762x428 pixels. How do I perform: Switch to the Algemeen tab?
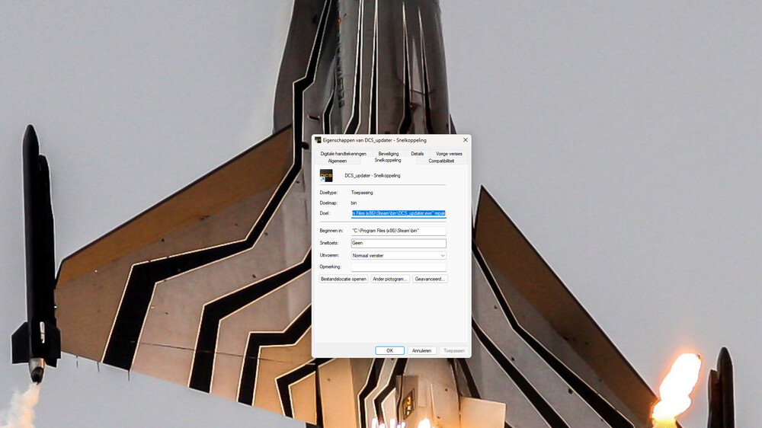click(x=338, y=161)
